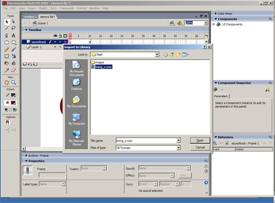Select the Parameters tab in Component Inspector
Screen dimensions: 275x203
click(221, 96)
